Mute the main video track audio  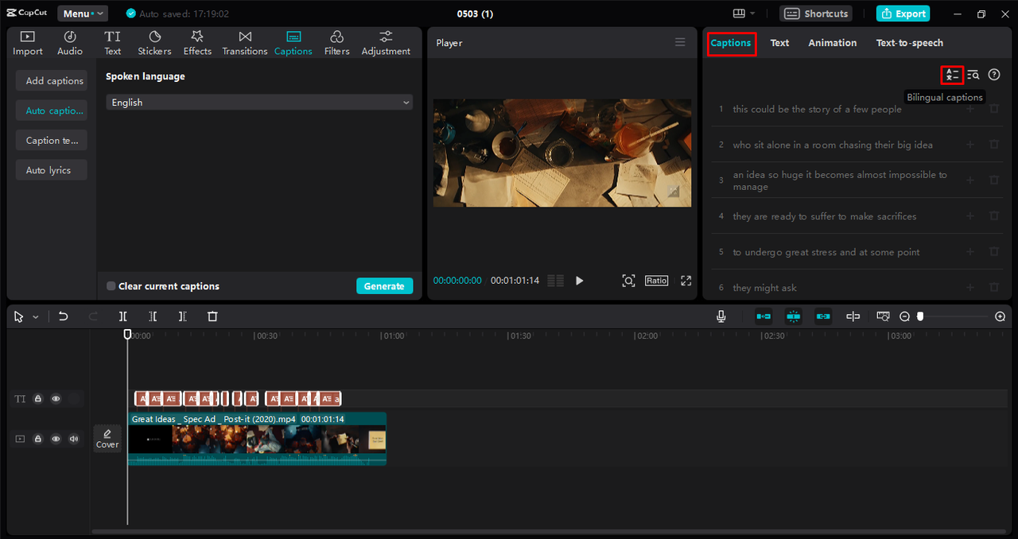tap(74, 439)
